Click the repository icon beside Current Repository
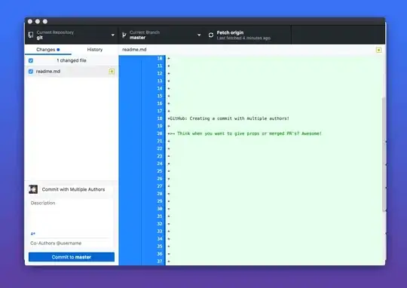407x288 pixels. 31,35
